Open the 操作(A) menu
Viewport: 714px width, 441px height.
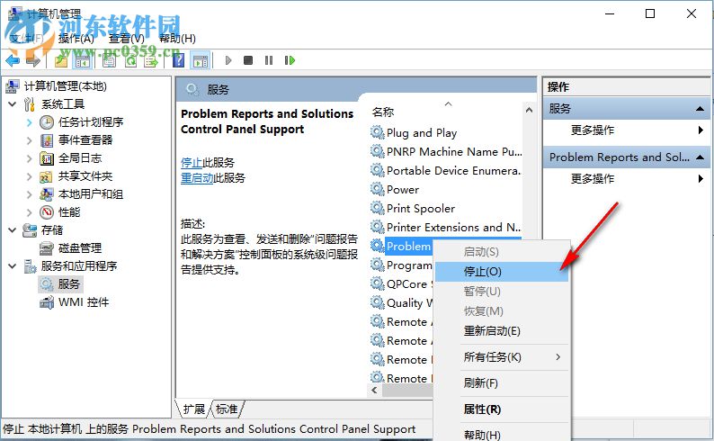coord(76,39)
